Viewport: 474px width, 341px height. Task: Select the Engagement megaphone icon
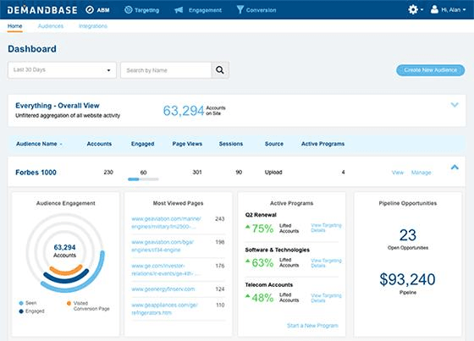179,10
